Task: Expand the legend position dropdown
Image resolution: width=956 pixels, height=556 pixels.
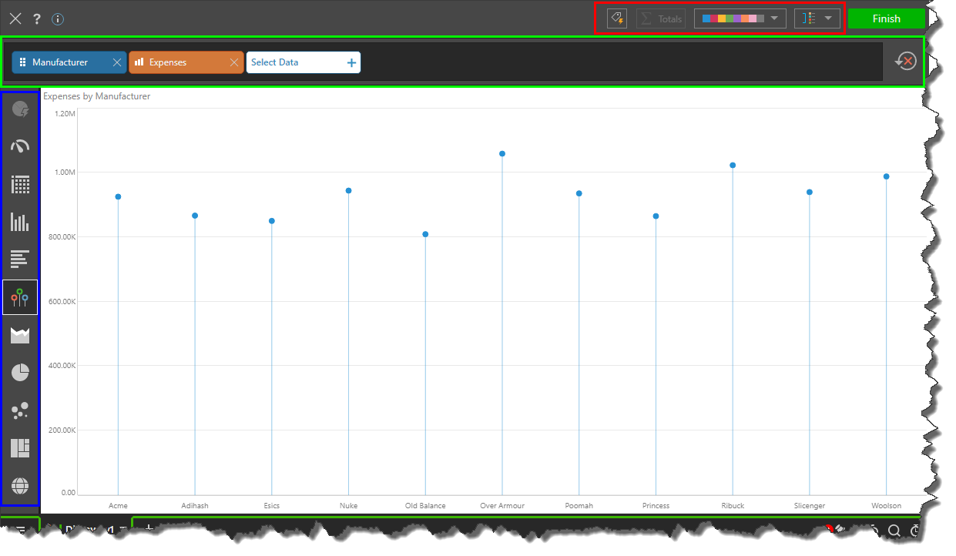Action: coord(817,18)
